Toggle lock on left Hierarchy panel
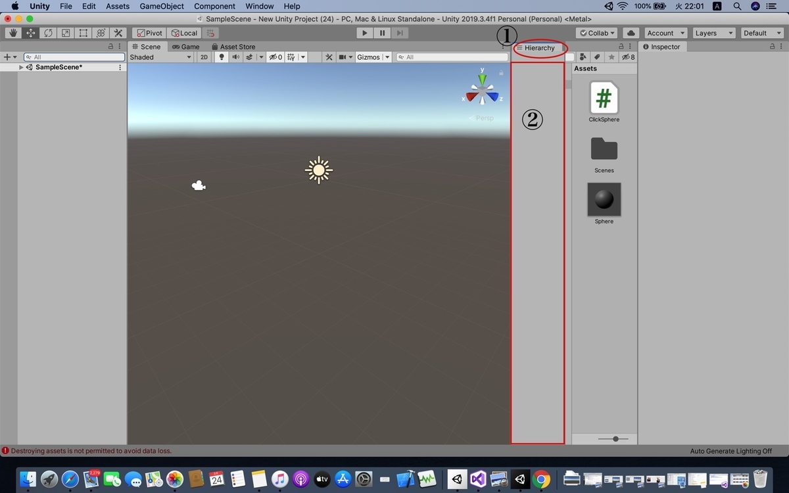The width and height of the screenshot is (789, 493). tap(111, 47)
